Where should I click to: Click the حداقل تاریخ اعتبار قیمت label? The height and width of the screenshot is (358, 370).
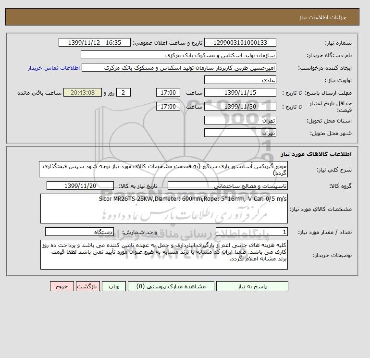pyautogui.click(x=331, y=107)
